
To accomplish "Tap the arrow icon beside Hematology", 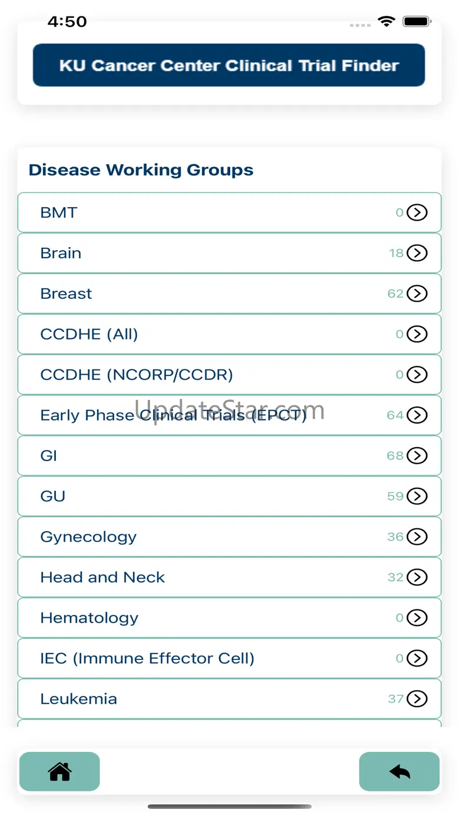I will (417, 618).
